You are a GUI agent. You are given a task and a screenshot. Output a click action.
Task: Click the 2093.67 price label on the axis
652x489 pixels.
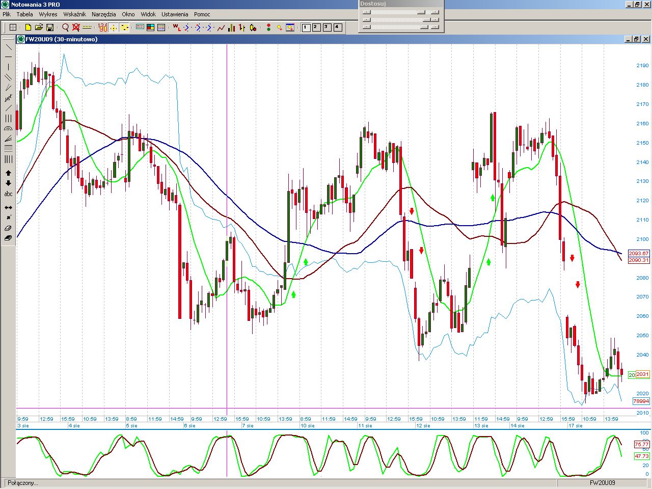639,254
